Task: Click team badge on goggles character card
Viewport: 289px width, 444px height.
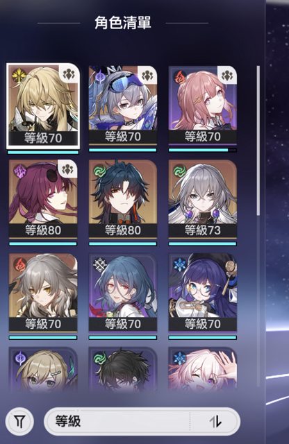Action: point(147,76)
